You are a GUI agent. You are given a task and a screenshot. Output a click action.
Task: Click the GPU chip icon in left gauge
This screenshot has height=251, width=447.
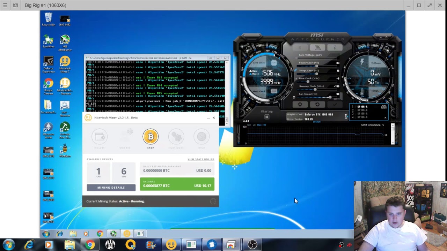click(x=274, y=63)
